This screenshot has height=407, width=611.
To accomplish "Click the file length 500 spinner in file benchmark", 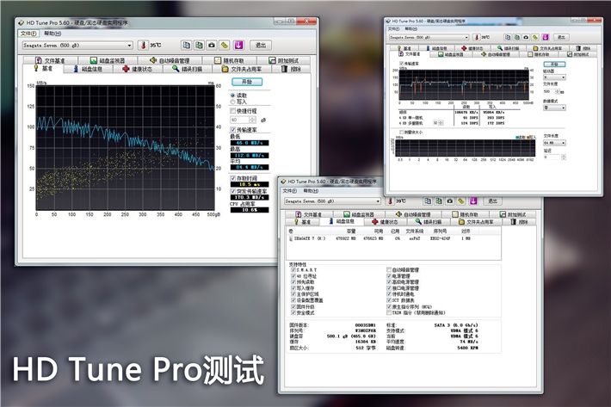I will (558, 91).
